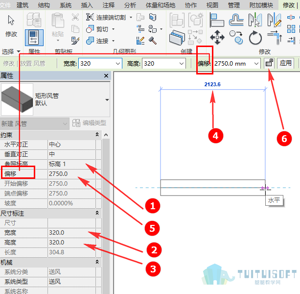Click the rectangular duct type thumbnail
Image resolution: width=300 pixels, height=294 pixels.
coord(17,99)
